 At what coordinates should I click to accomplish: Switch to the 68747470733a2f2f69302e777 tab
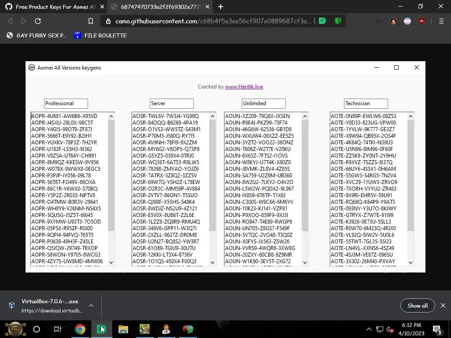[x=160, y=7]
